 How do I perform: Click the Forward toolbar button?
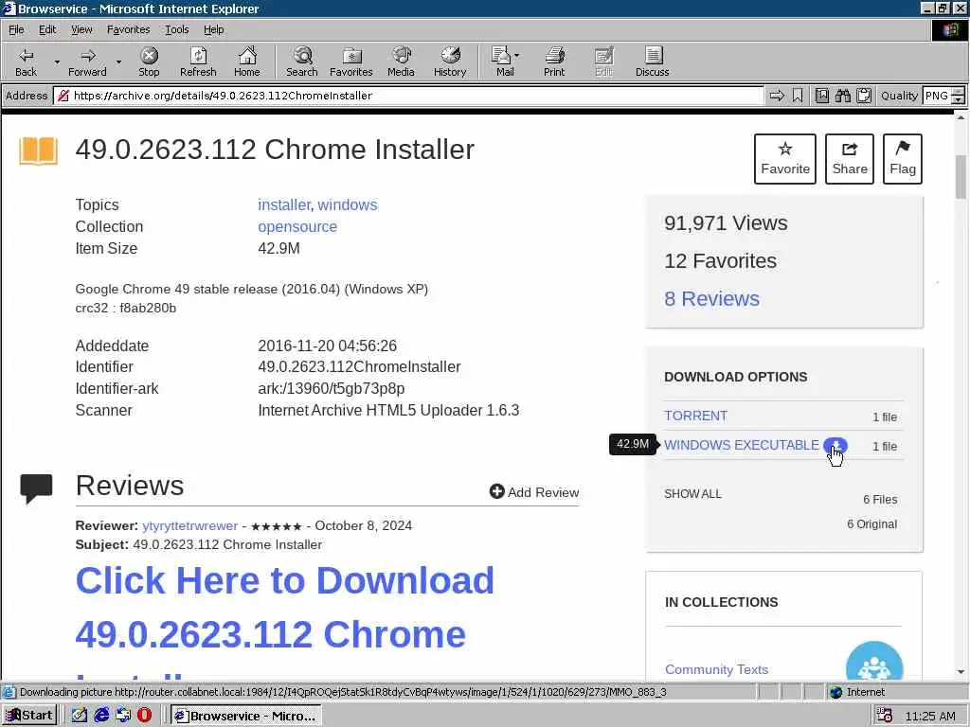(87, 62)
